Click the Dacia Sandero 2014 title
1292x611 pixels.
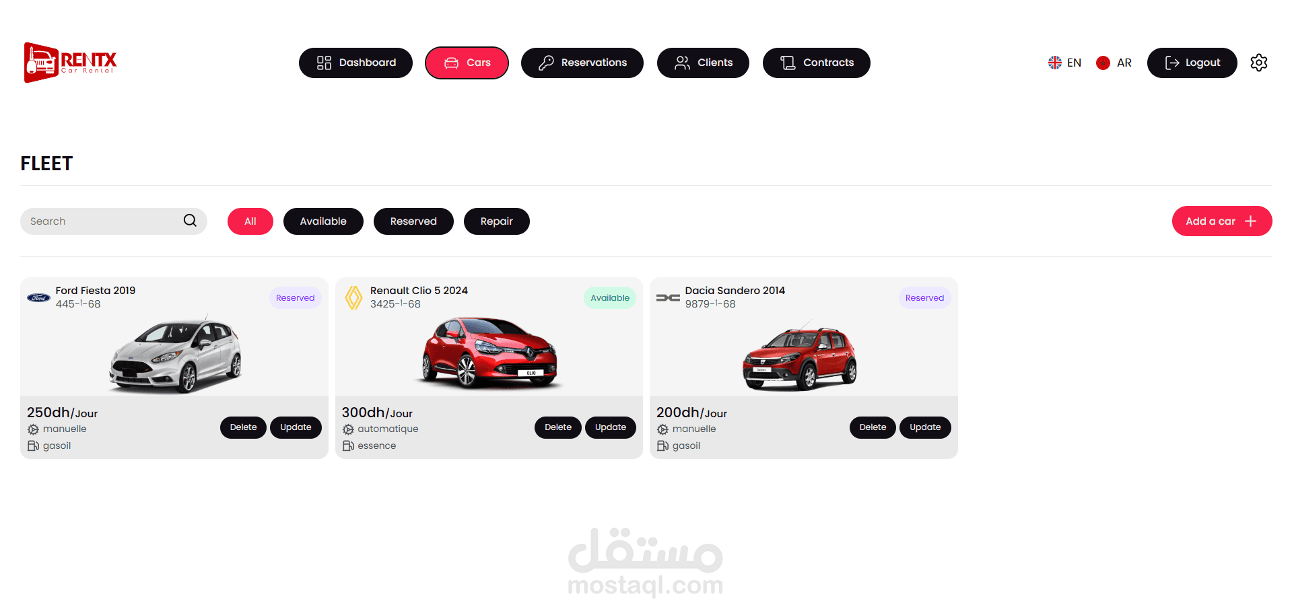[x=735, y=291]
